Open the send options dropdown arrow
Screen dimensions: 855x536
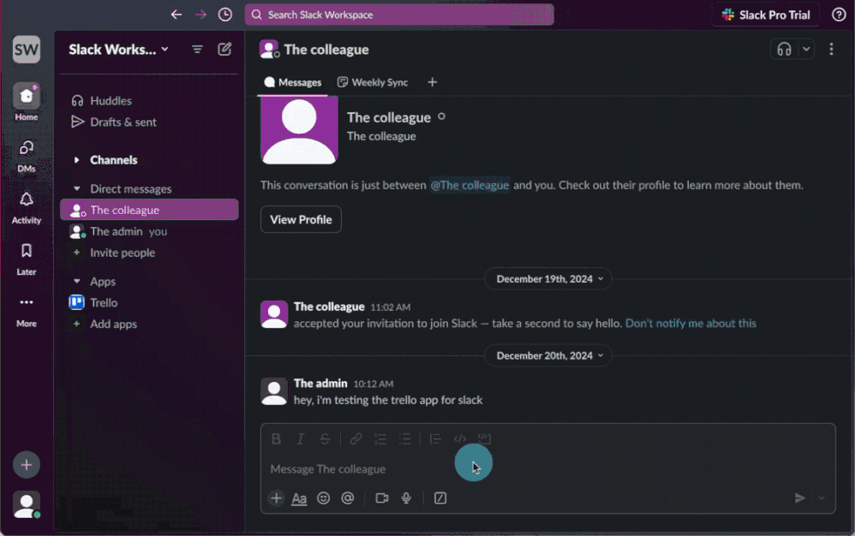822,497
